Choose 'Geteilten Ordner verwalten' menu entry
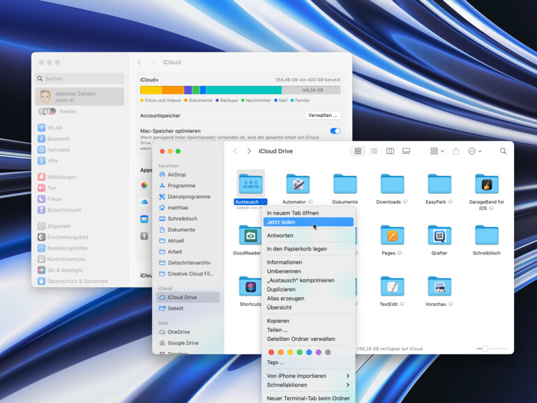Image resolution: width=537 pixels, height=403 pixels. pyautogui.click(x=308, y=339)
